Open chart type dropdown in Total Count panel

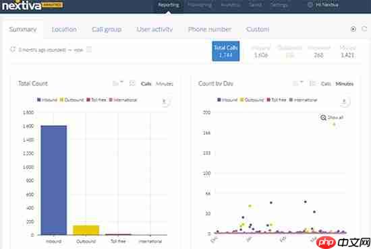(x=118, y=83)
